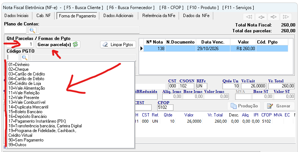
Task: Go to previous record arrow
Action: click(x=261, y=17)
